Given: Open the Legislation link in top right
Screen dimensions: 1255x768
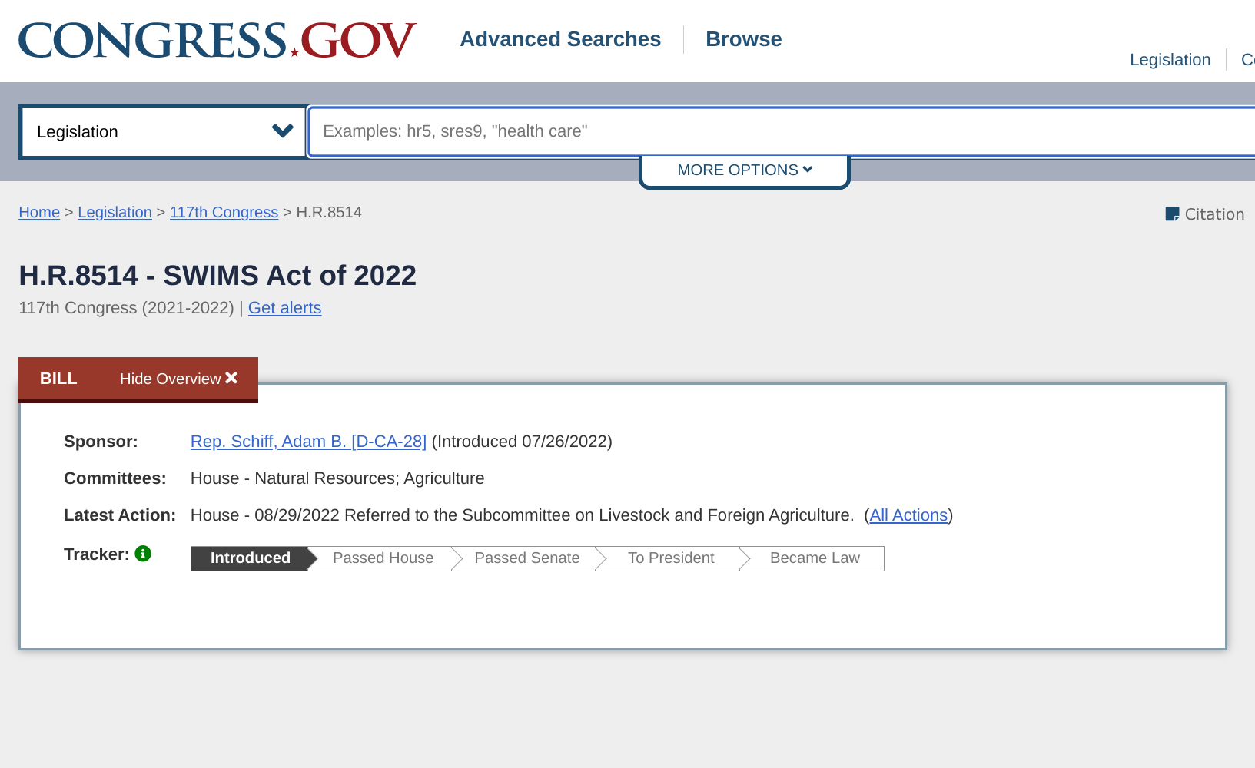Looking at the screenshot, I should 1170,60.
